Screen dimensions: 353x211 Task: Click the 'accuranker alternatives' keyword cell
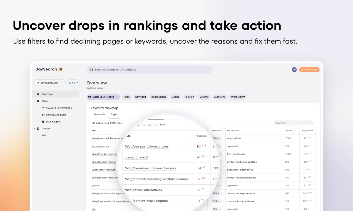pyautogui.click(x=240, y=170)
